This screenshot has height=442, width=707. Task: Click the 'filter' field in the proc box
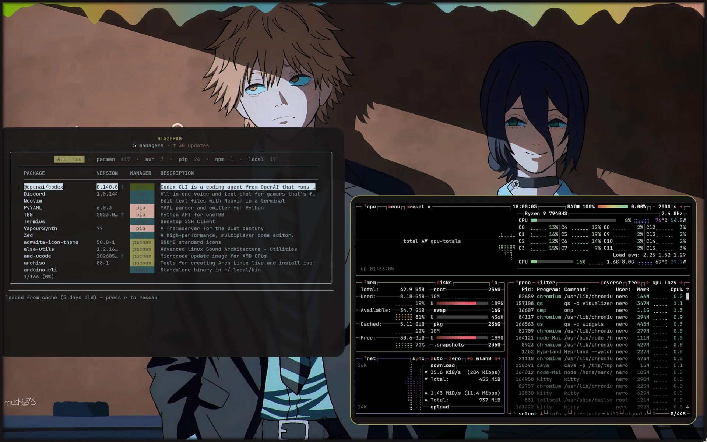546,283
